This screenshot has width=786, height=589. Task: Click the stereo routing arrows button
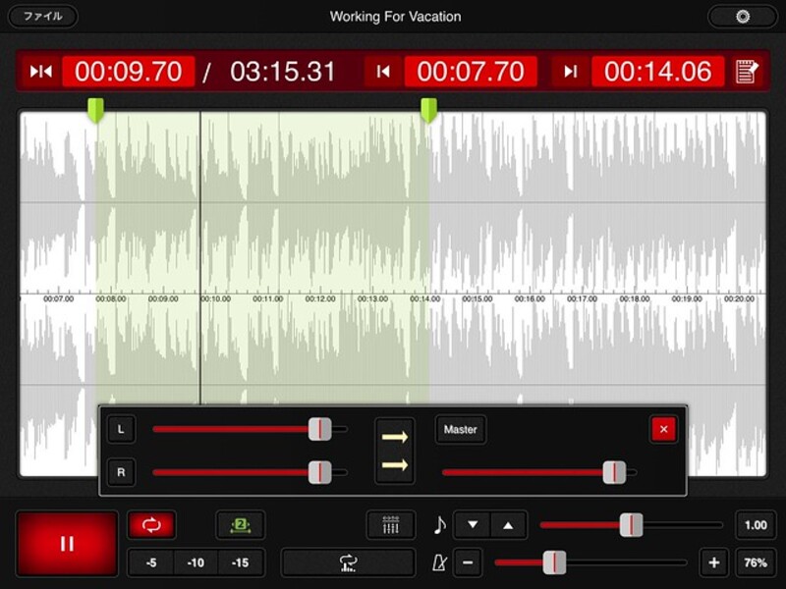coord(395,451)
